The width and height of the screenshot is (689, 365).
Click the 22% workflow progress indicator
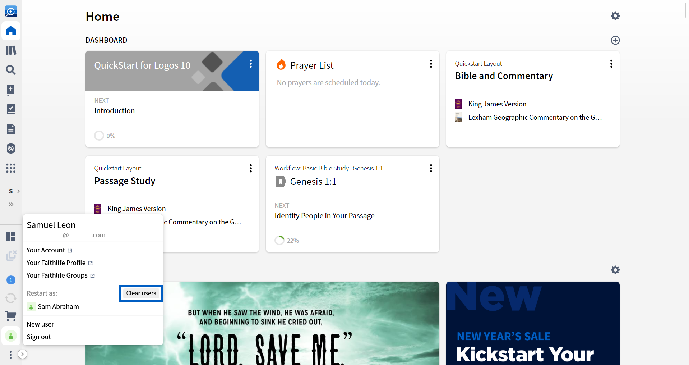point(287,240)
